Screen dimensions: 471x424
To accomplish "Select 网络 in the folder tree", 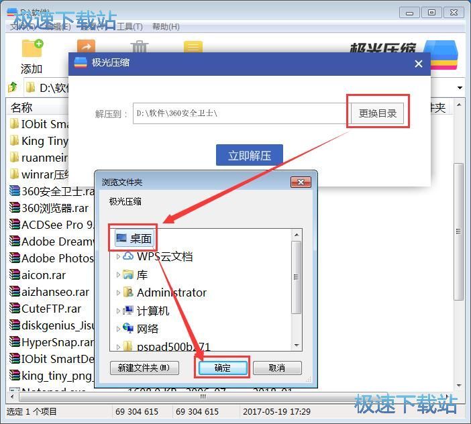I will click(148, 329).
